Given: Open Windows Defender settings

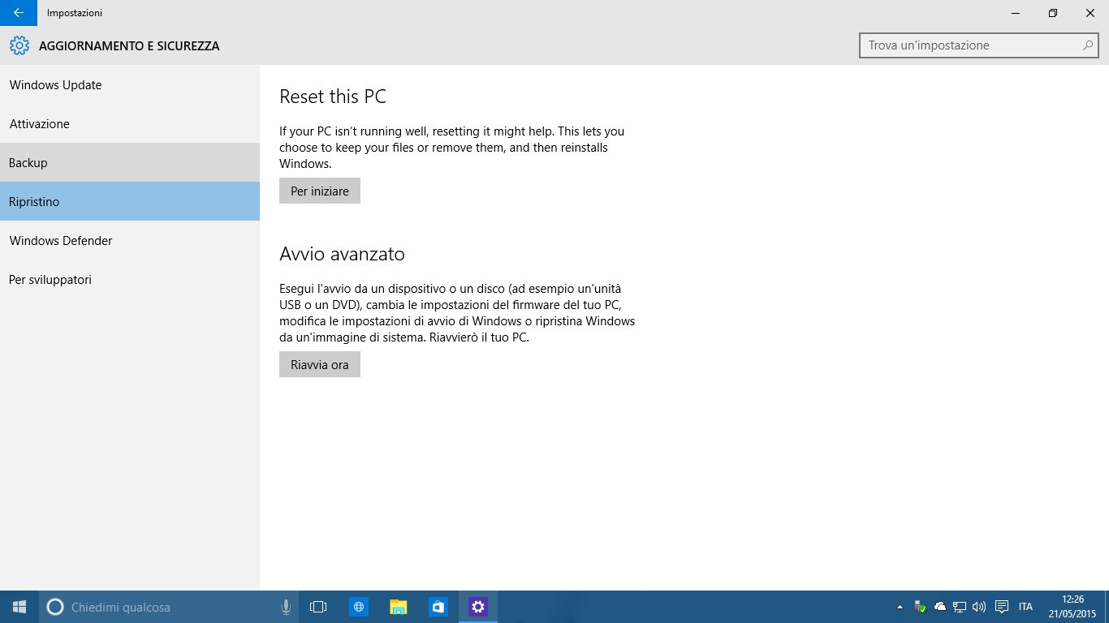Looking at the screenshot, I should 130,241.
